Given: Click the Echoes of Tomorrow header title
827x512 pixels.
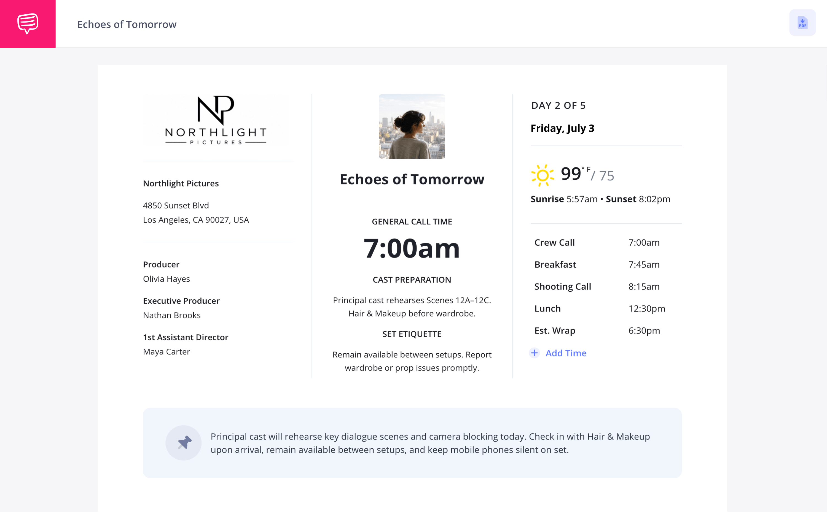Looking at the screenshot, I should [x=127, y=25].
